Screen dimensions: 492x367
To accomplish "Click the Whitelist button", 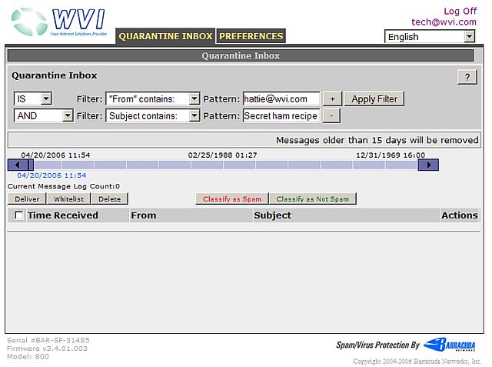I will pyautogui.click(x=68, y=199).
